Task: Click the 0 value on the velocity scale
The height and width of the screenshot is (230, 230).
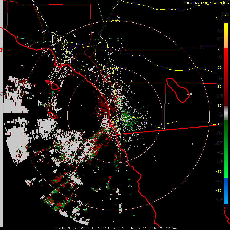Action: [221, 115]
